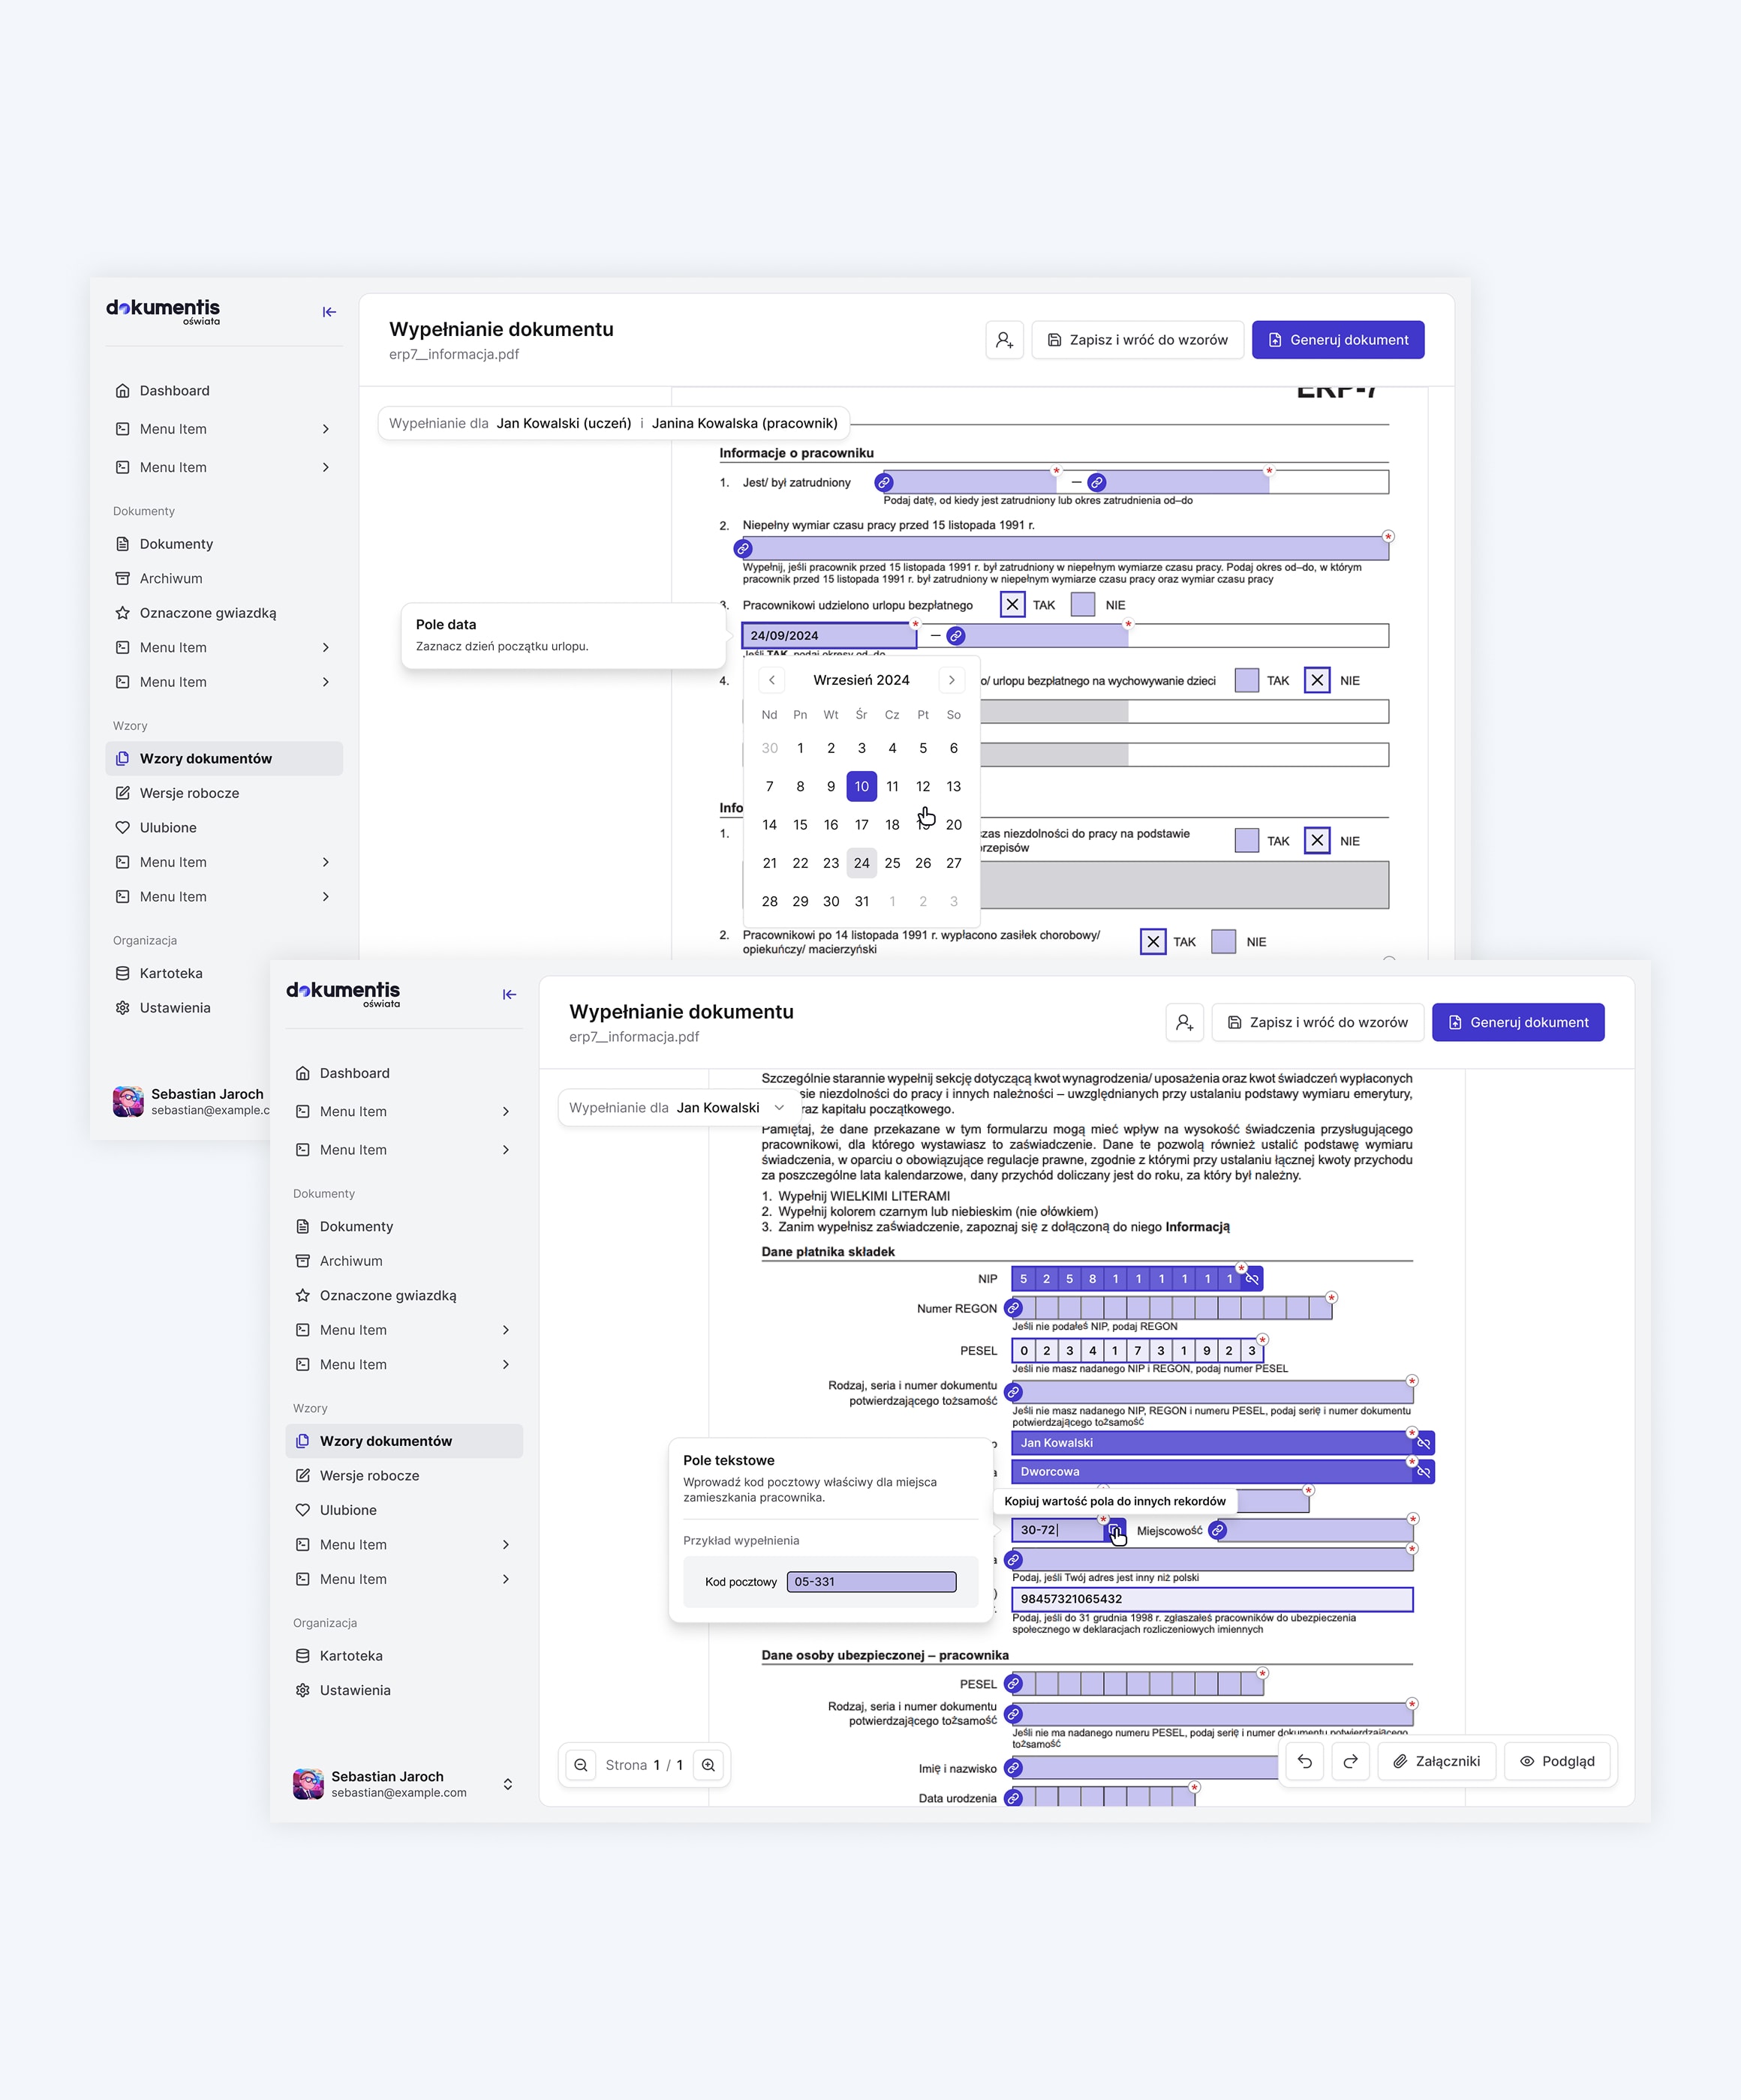
Task: Unlink the NIP field
Action: click(1252, 1279)
